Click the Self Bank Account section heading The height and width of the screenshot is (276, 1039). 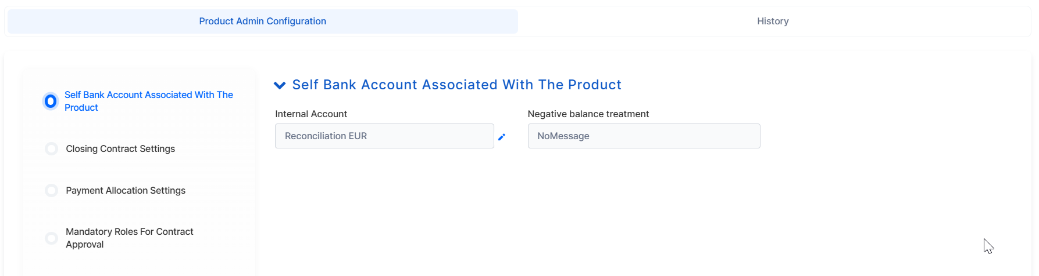(456, 85)
